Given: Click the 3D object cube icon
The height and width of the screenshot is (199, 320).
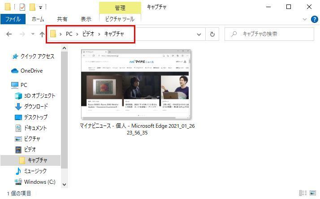Looking at the screenshot, I should [x=18, y=96].
